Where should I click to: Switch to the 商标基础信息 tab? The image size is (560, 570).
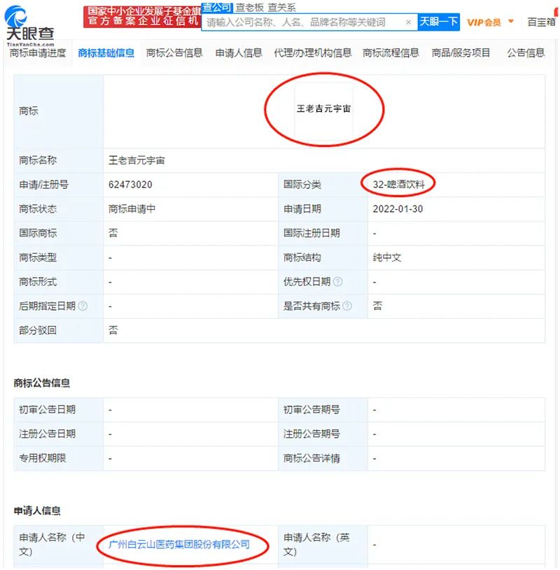click(106, 53)
